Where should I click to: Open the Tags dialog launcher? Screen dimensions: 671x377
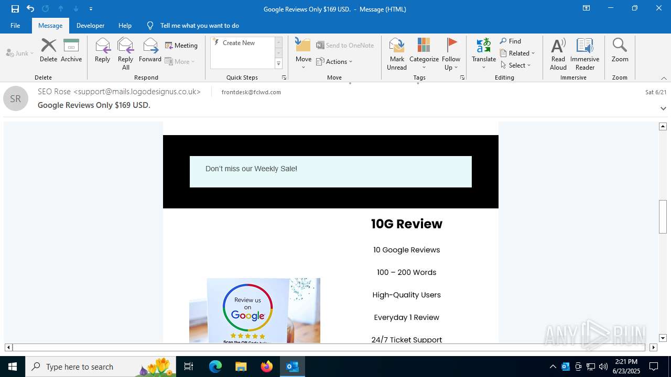(462, 77)
